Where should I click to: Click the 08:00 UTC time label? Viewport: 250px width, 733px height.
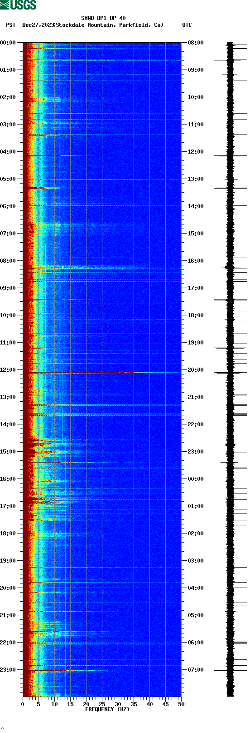pos(195,43)
